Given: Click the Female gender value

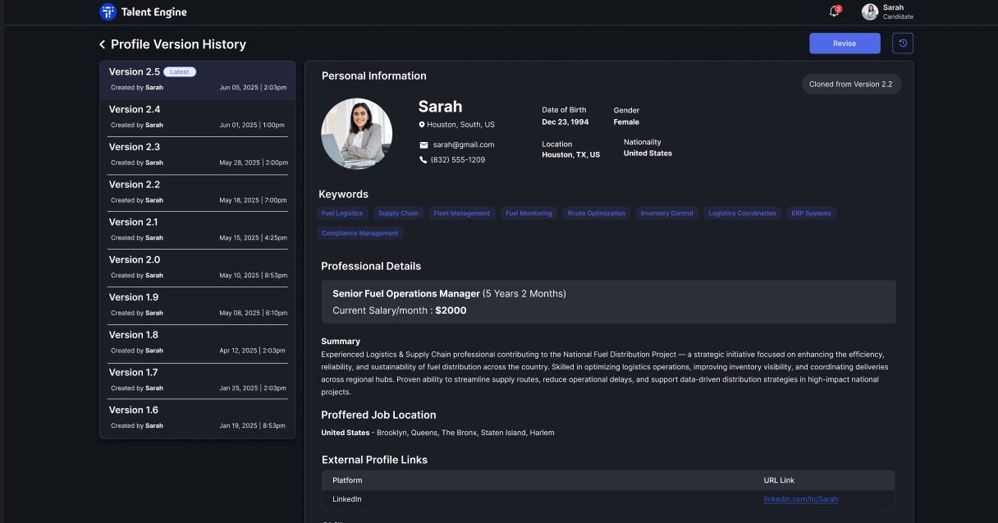Looking at the screenshot, I should [x=626, y=122].
